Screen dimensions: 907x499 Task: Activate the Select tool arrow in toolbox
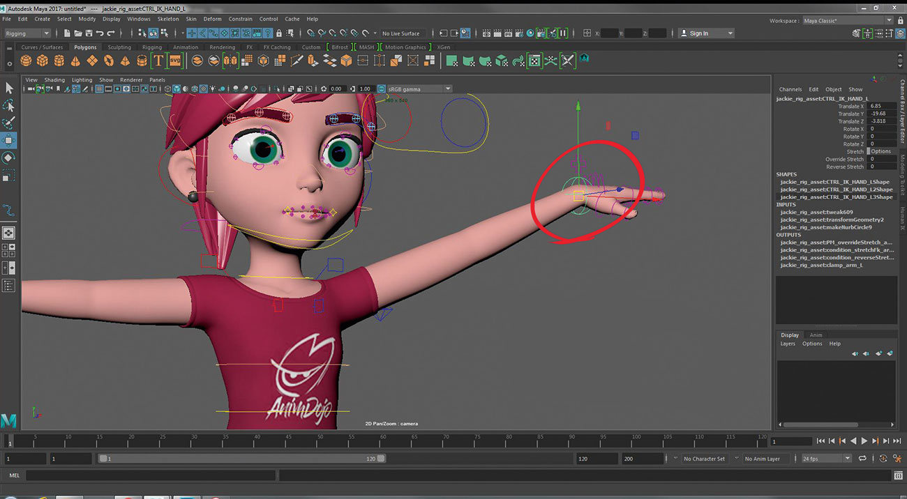(9, 88)
